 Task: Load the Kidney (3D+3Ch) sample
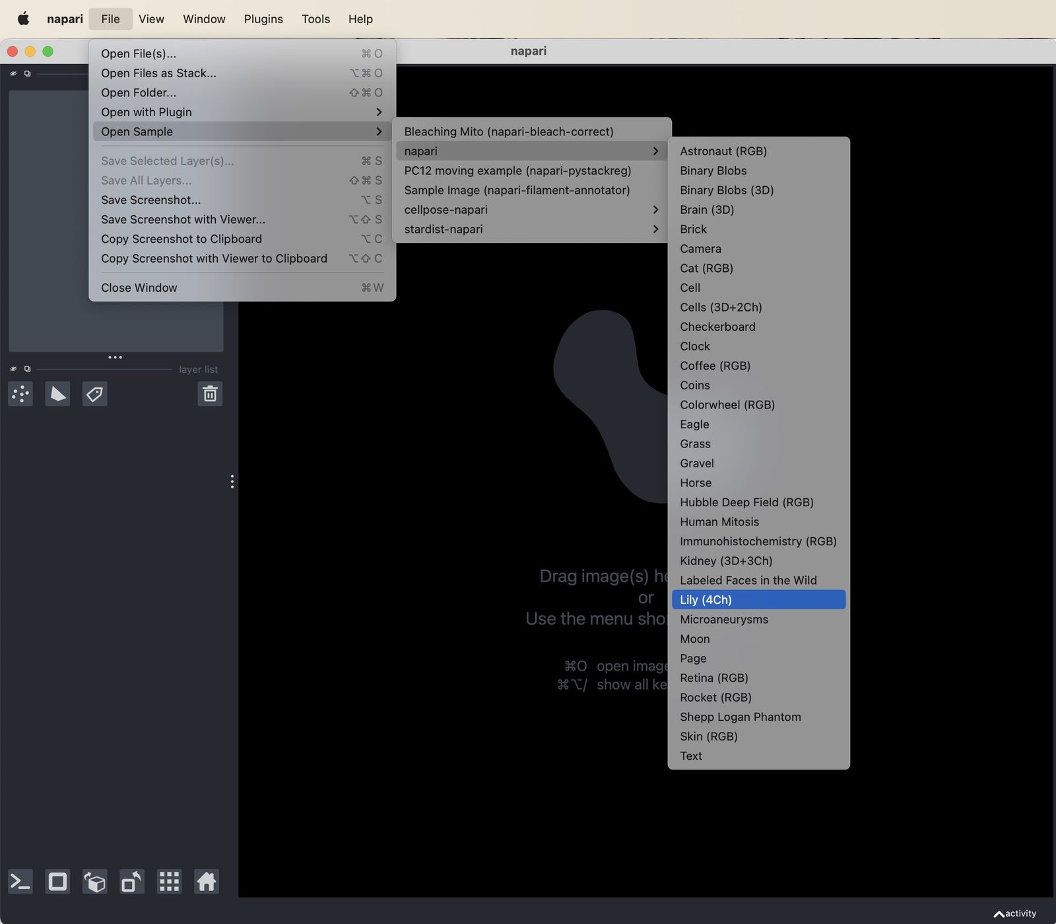758,561
